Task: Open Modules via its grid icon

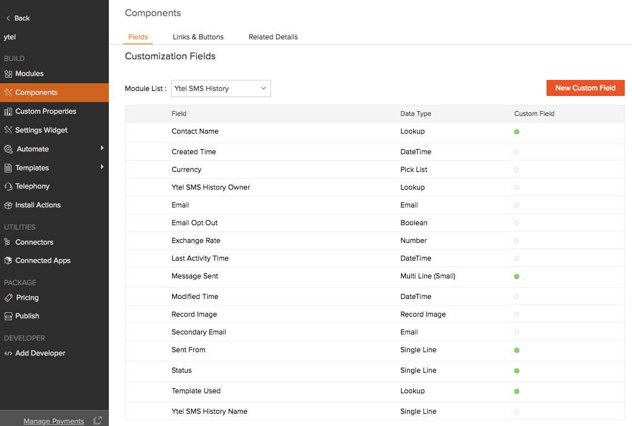Action: pos(8,74)
